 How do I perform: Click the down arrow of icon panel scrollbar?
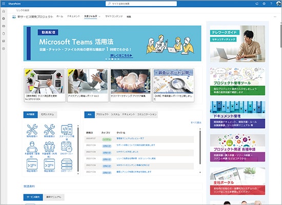coord(78,174)
